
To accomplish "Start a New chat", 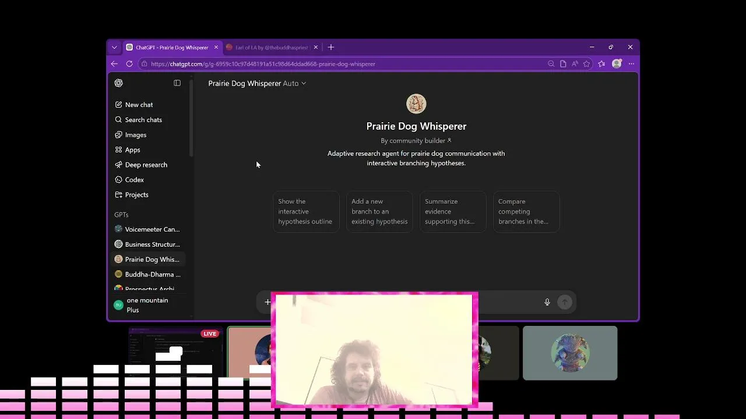I will pos(149,105).
